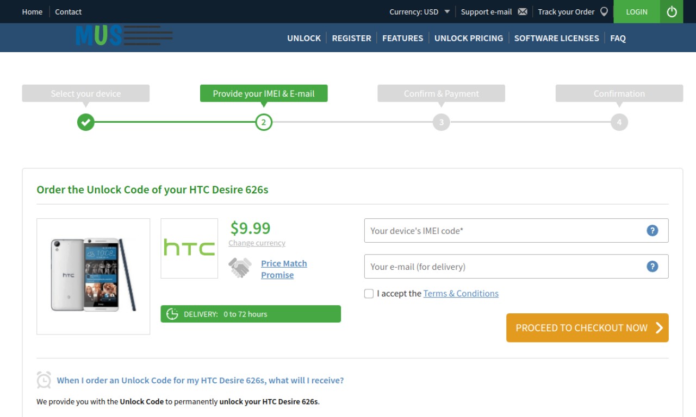Focus the device IMEI code field
The width and height of the screenshot is (696, 417).
[x=516, y=231]
